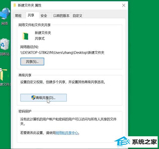Image resolution: width=159 pixels, height=149 pixels.
Task: Click the 共享式 status label
Action: [40, 39]
